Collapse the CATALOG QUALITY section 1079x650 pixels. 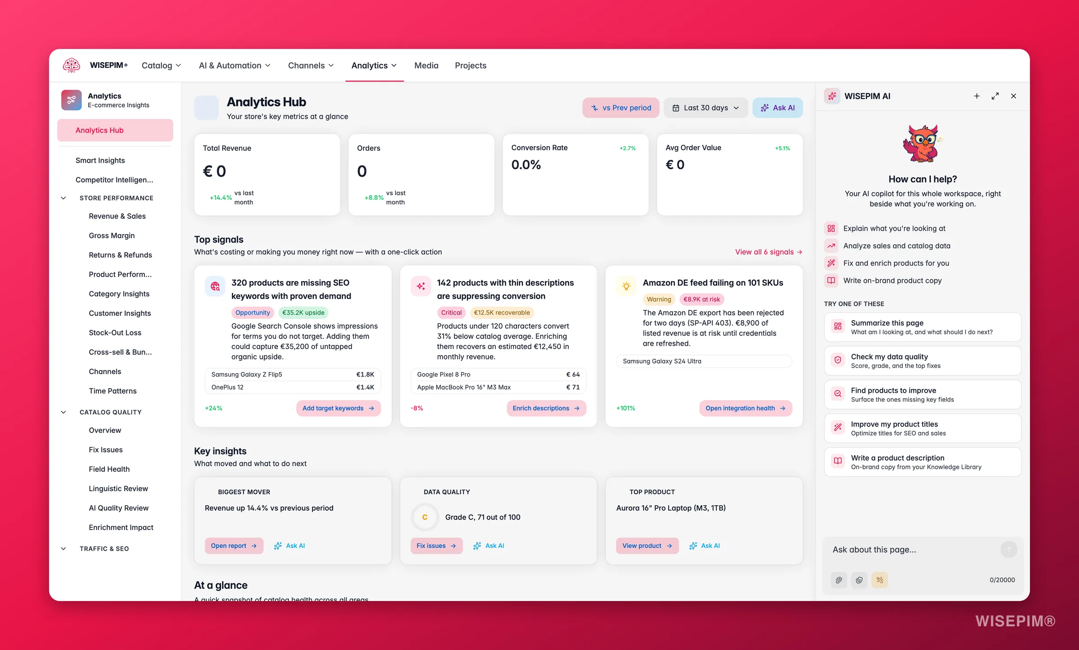coord(63,412)
